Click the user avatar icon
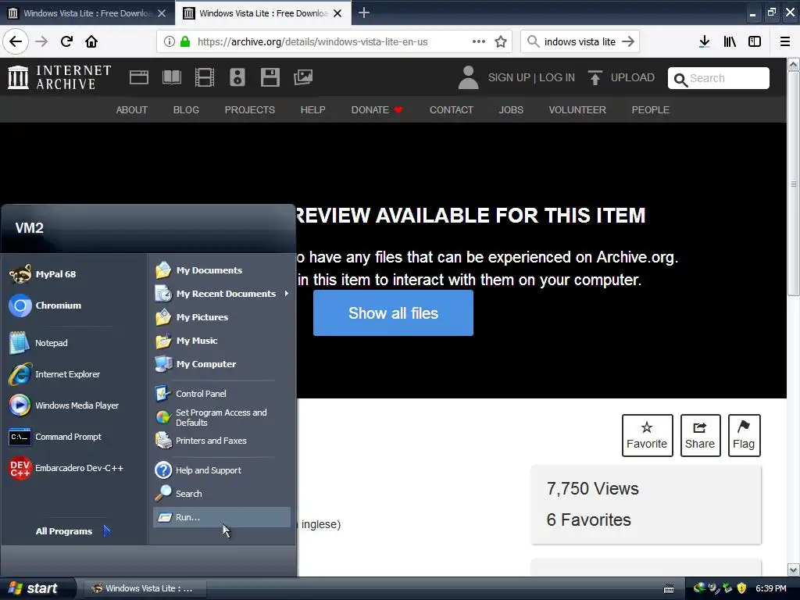The width and height of the screenshot is (800, 600). tap(469, 77)
